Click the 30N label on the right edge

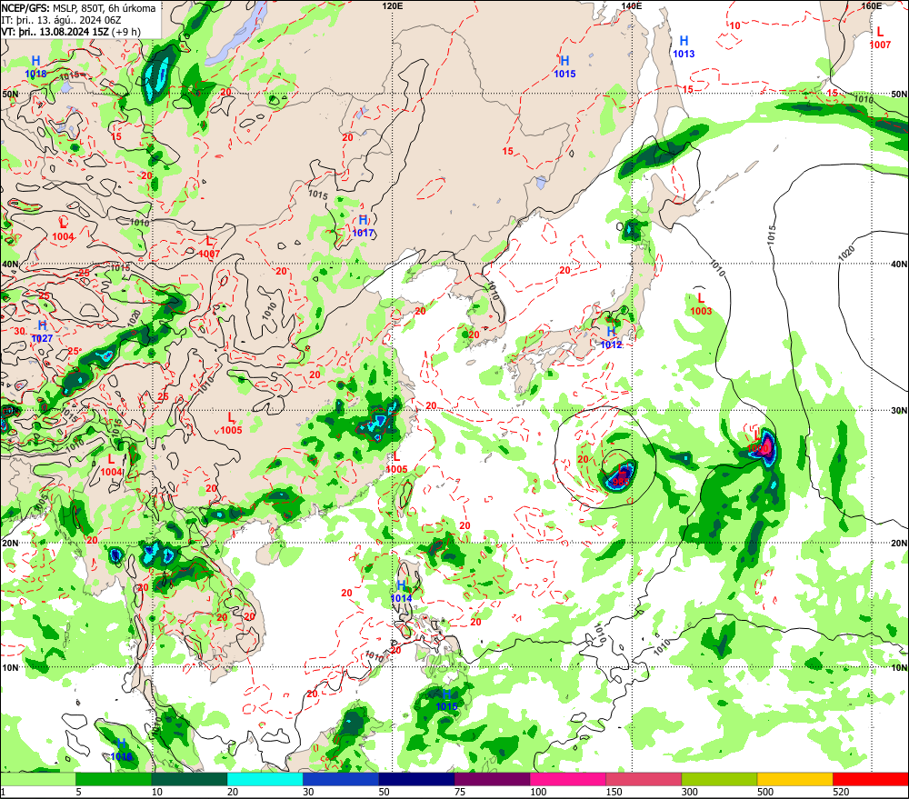coord(899,411)
